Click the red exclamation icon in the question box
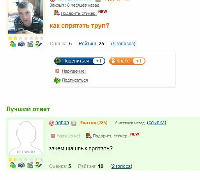This screenshot has height=180, width=200. (57, 71)
